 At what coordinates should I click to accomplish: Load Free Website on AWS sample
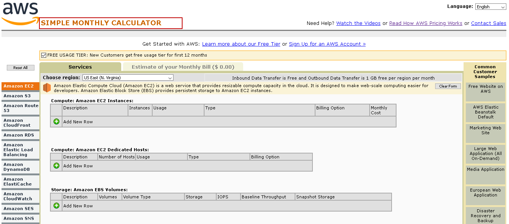pyautogui.click(x=486, y=92)
